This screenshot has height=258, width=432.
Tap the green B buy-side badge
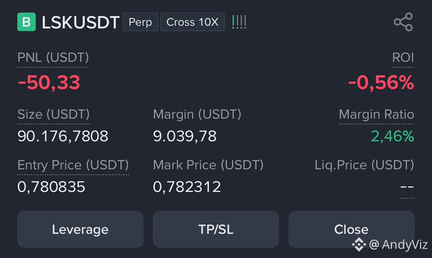click(x=27, y=22)
